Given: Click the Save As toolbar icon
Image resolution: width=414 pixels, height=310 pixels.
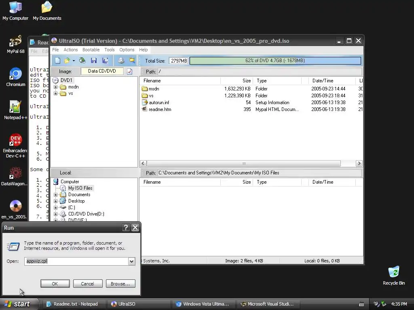Looking at the screenshot, I should click(105, 61).
